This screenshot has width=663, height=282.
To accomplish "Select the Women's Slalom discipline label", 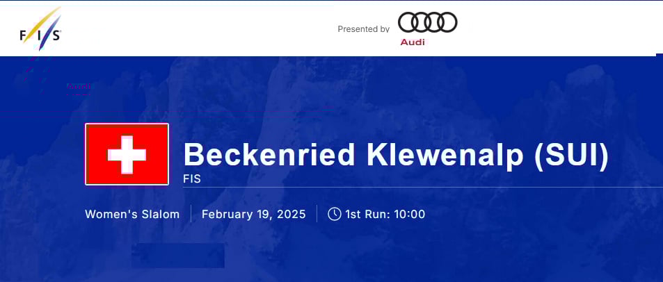I will tap(132, 214).
